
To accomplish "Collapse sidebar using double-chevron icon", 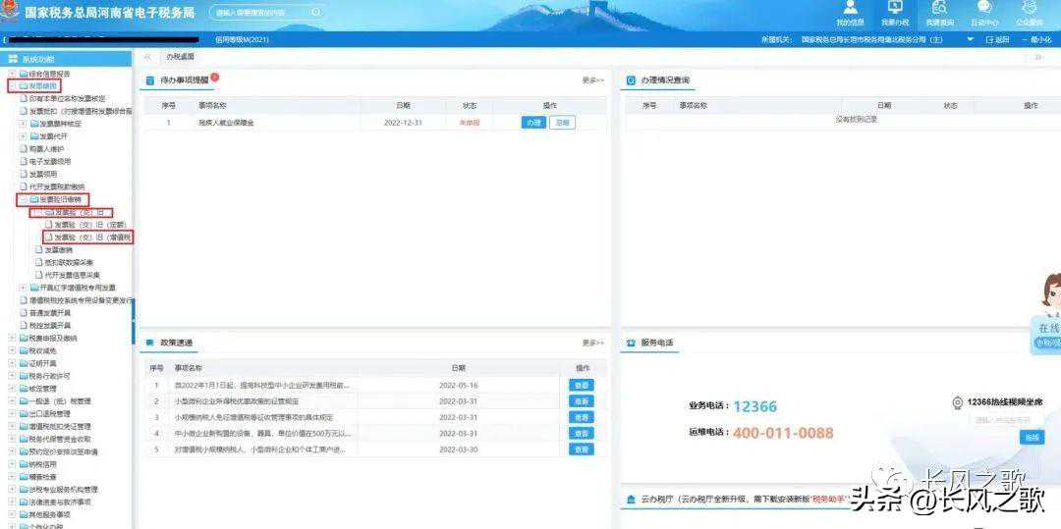I will (x=147, y=58).
